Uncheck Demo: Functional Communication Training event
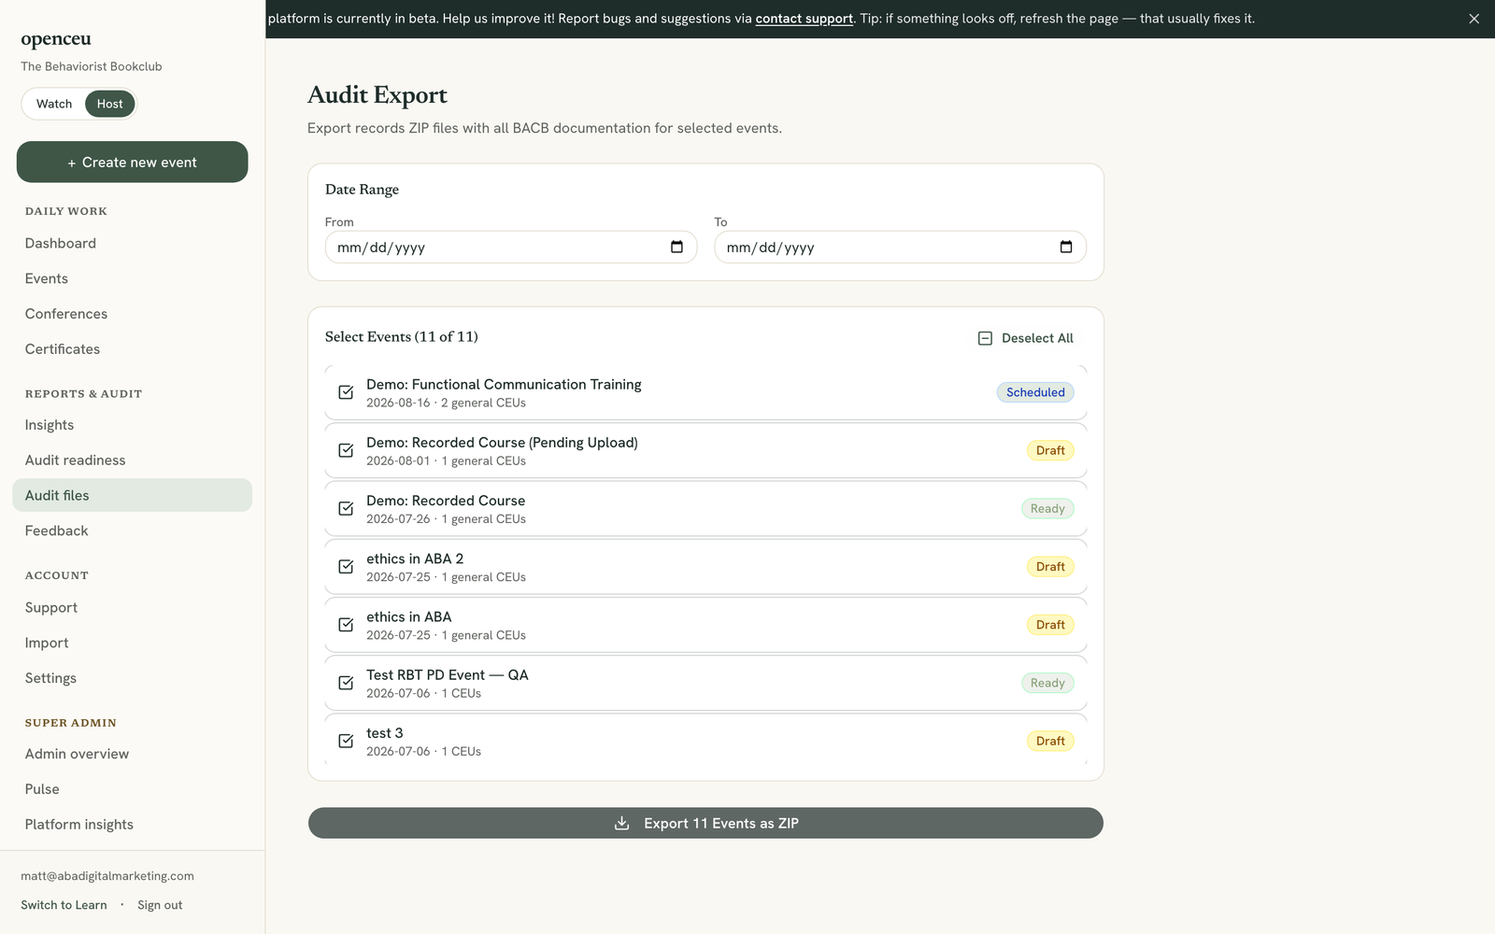Image resolution: width=1495 pixels, height=934 pixels. [x=346, y=392]
